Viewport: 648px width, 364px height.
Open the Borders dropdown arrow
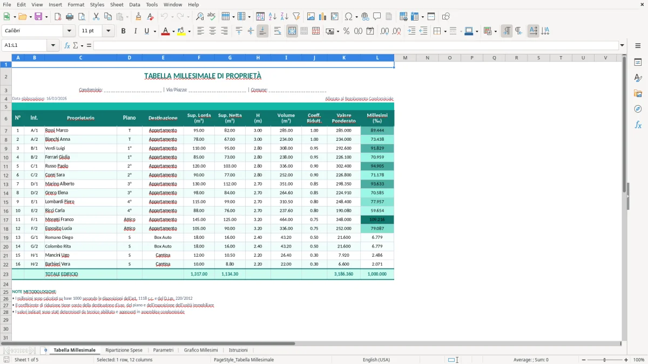pos(446,31)
